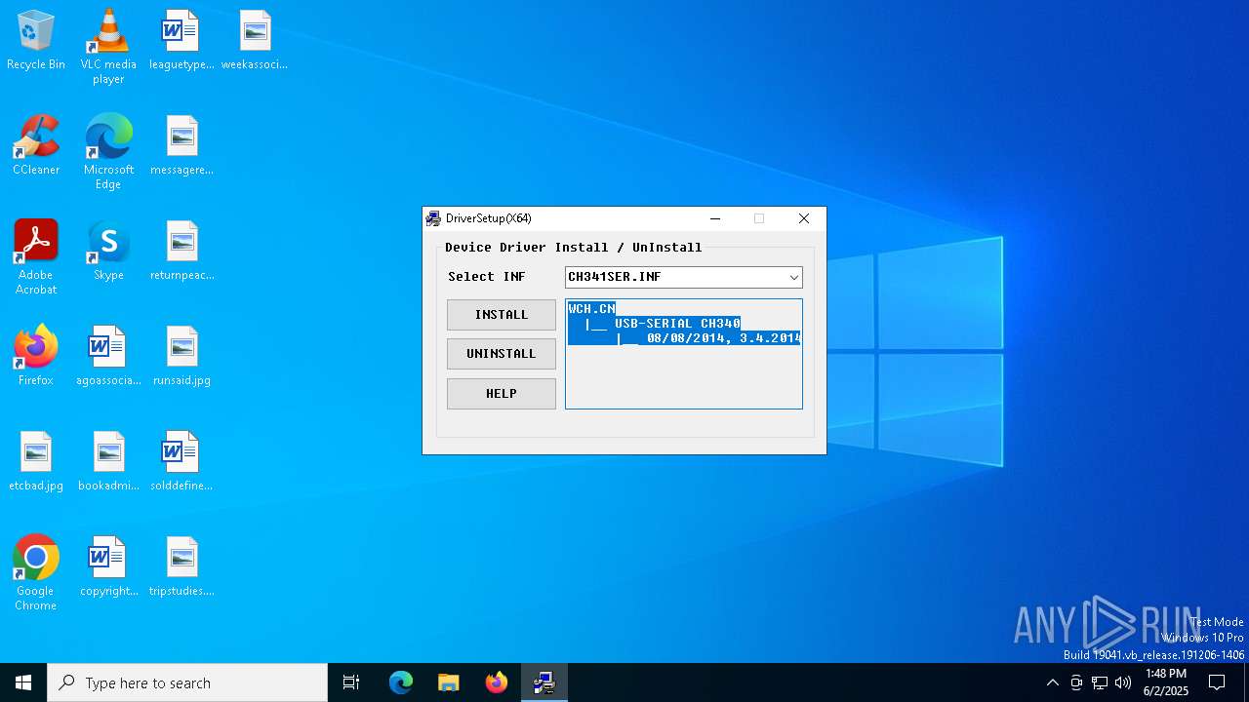
Task: Select etcbad.jpg desktop file
Action: 36,462
